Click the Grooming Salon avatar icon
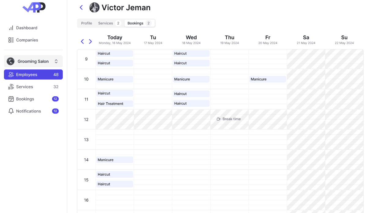The height and width of the screenshot is (213, 367). tap(10, 61)
